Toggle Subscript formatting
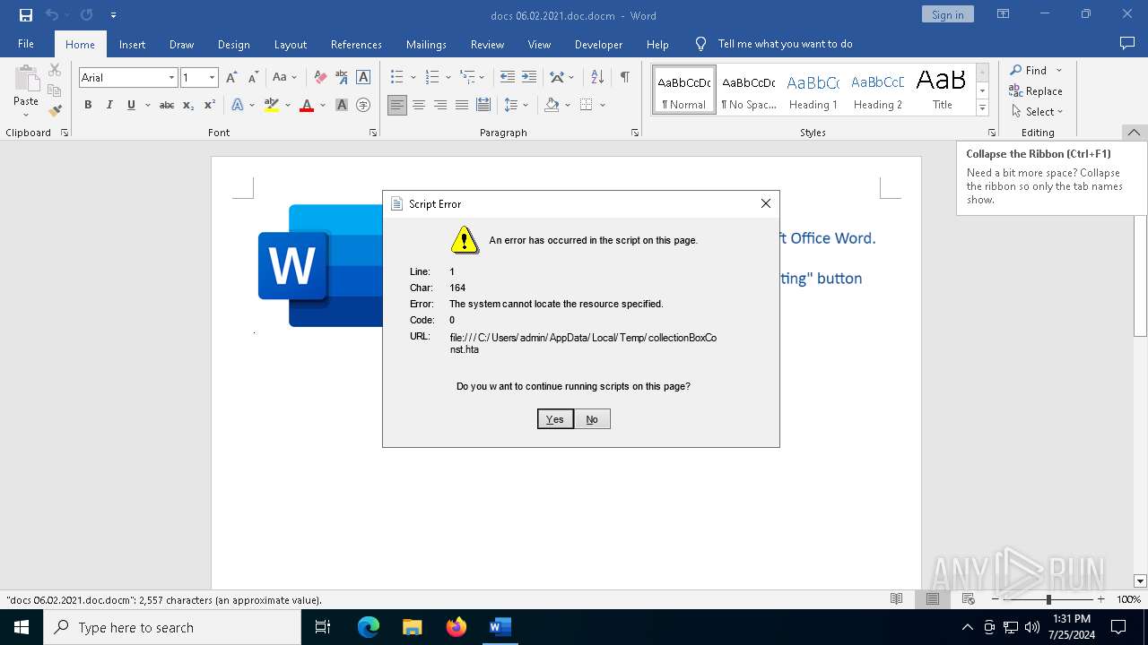 pyautogui.click(x=188, y=105)
